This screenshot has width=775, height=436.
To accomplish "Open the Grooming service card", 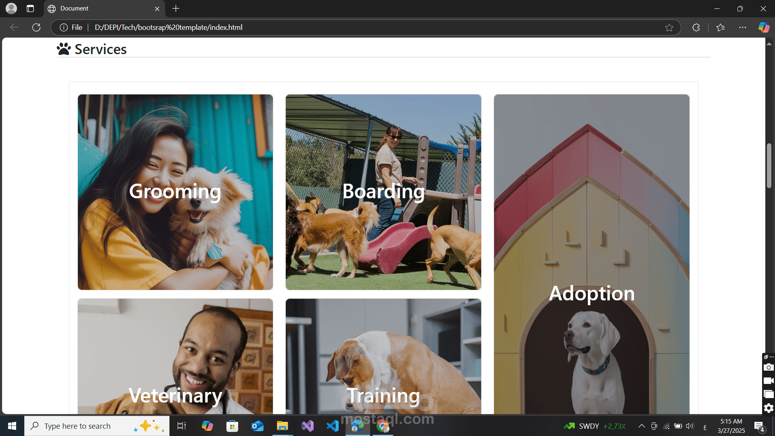I will (x=175, y=192).
